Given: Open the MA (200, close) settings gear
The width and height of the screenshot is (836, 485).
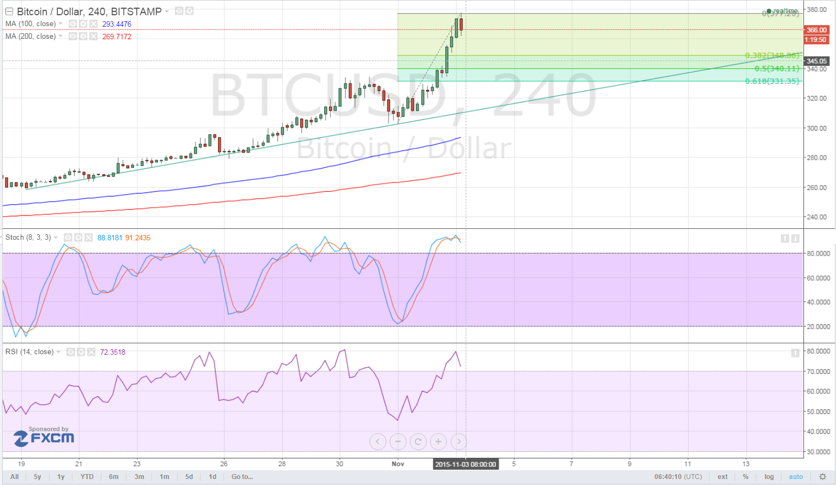Looking at the screenshot, I should tap(83, 36).
